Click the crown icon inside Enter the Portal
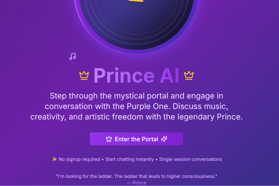This screenshot has width=279, height=186. click(109, 139)
